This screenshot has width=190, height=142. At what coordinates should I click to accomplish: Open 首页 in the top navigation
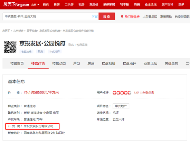coord(46,4)
